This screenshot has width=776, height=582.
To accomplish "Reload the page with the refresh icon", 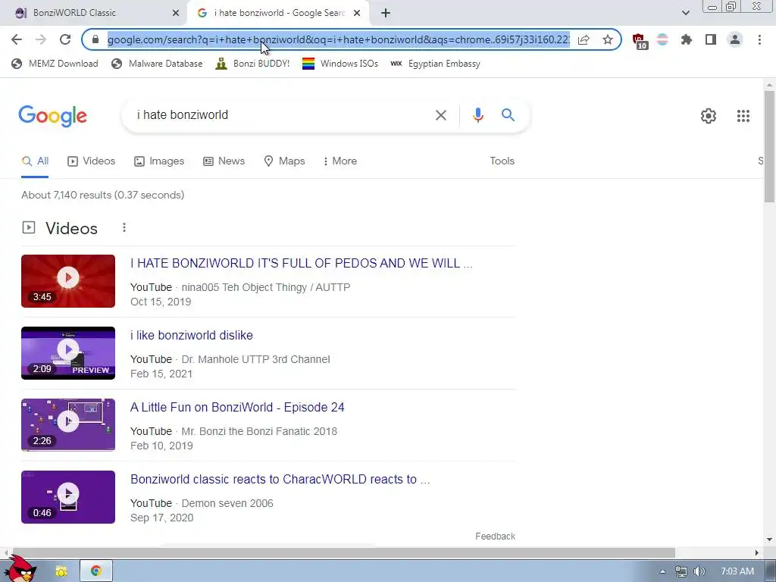I will pos(65,39).
